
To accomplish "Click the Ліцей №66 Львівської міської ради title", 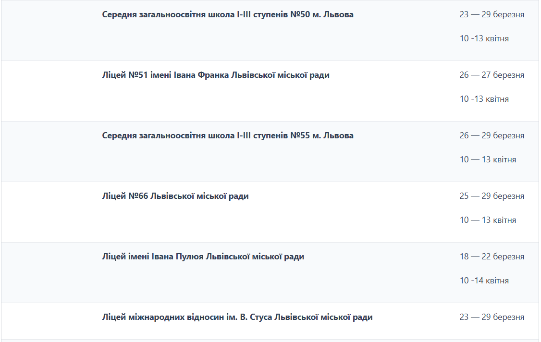I will tap(175, 196).
